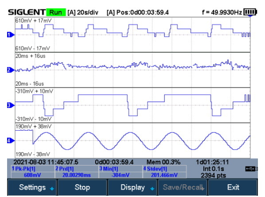The height and width of the screenshot is (197, 265).
Task: Open the greyed Save/Recall menu
Action: tap(183, 187)
